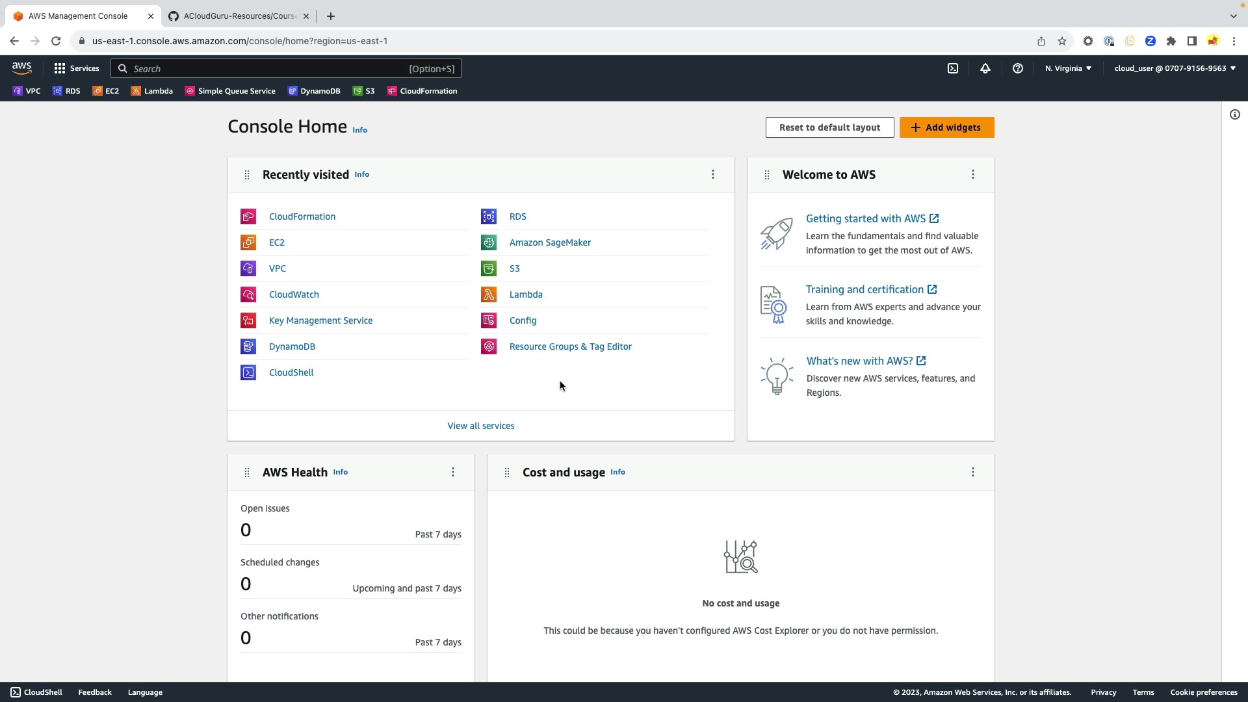Open the help question mark icon
Screen dimensions: 1248x702
click(1018, 68)
